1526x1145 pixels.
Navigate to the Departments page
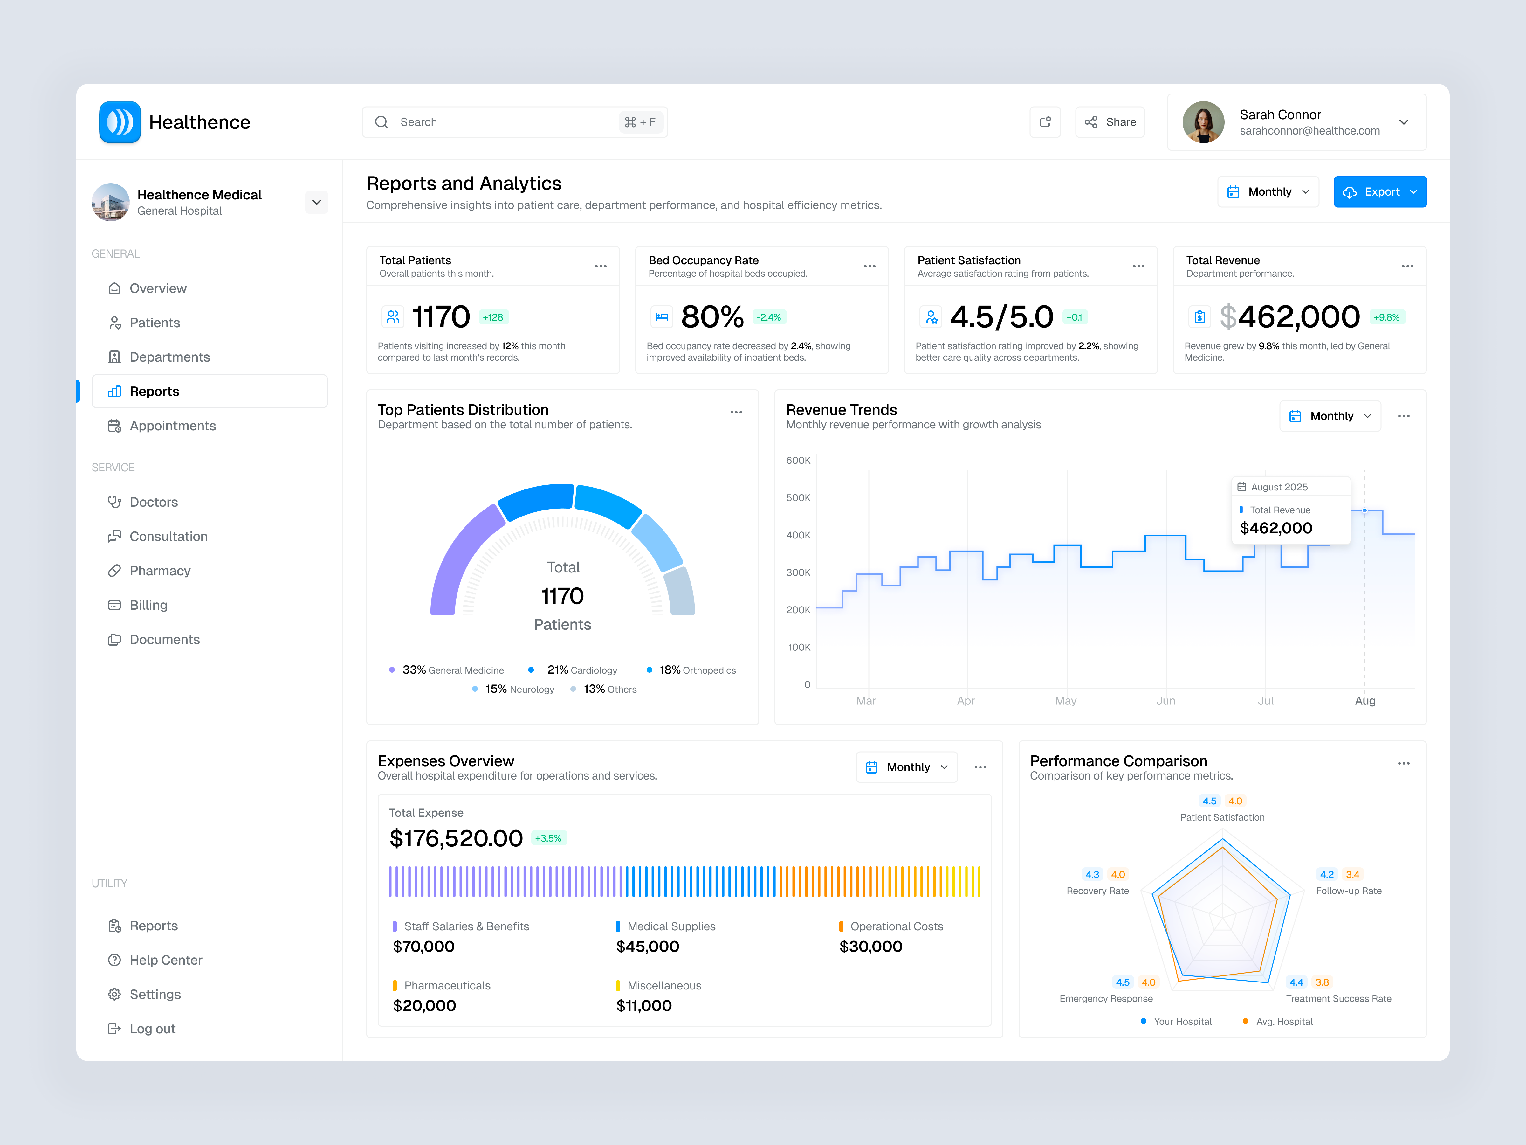pos(170,356)
